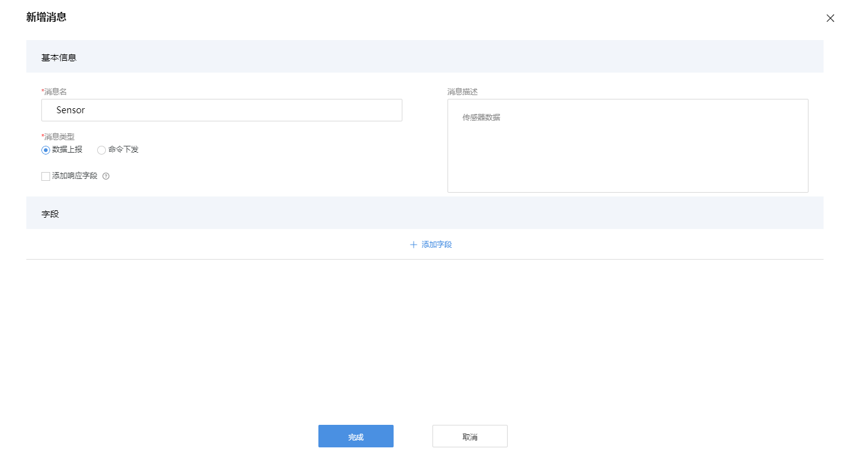Click the 基本信息 section header
This screenshot has width=848, height=458.
(x=425, y=57)
